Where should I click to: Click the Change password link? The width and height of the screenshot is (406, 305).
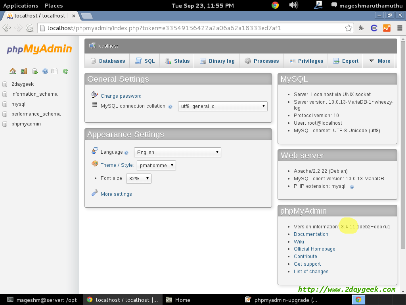tap(121, 96)
